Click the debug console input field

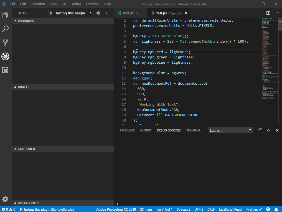tap(198, 203)
